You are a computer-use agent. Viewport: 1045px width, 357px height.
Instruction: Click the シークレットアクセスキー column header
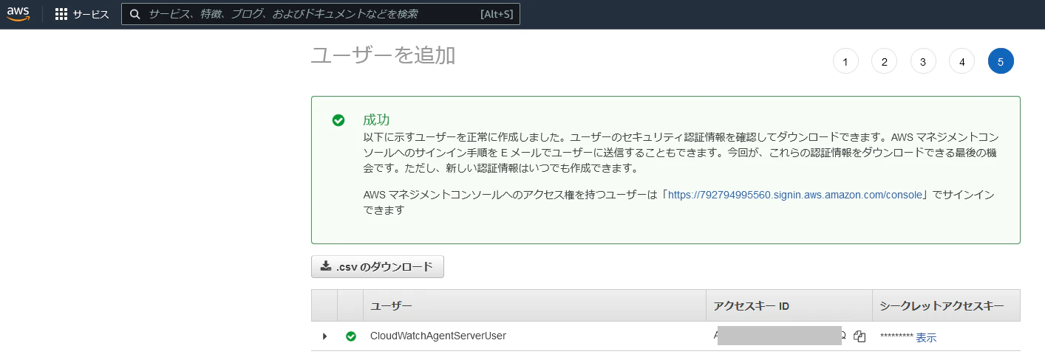(947, 305)
